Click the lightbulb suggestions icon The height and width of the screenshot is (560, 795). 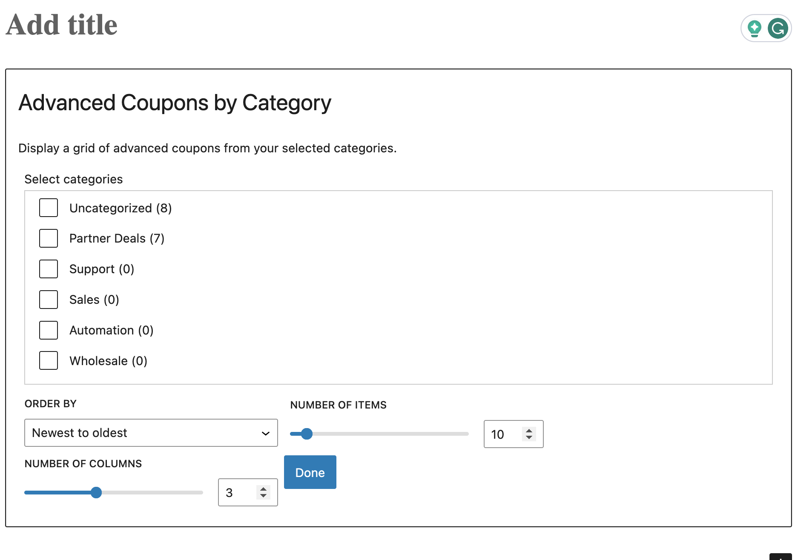coord(755,29)
